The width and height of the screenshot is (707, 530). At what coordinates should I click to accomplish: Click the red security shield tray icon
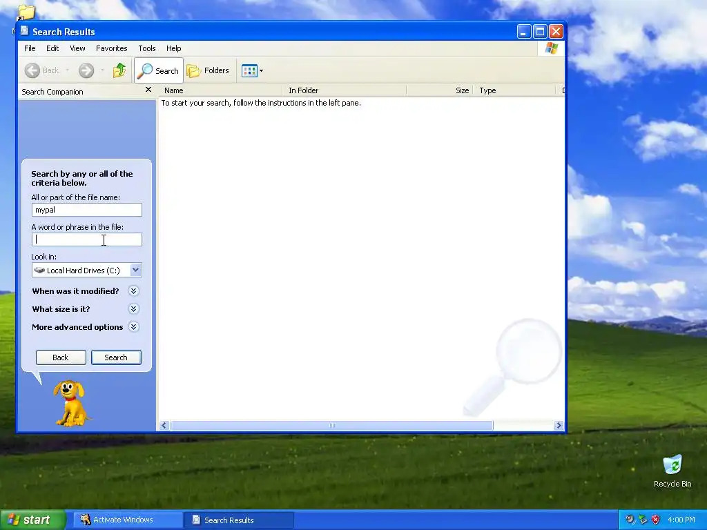656,520
